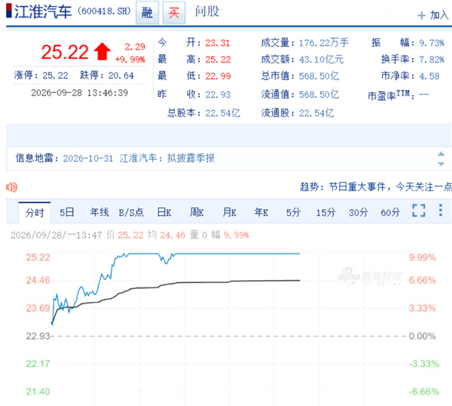Switch to the 年线 chart tab
Viewport: 452px width, 406px height.
coord(99,213)
